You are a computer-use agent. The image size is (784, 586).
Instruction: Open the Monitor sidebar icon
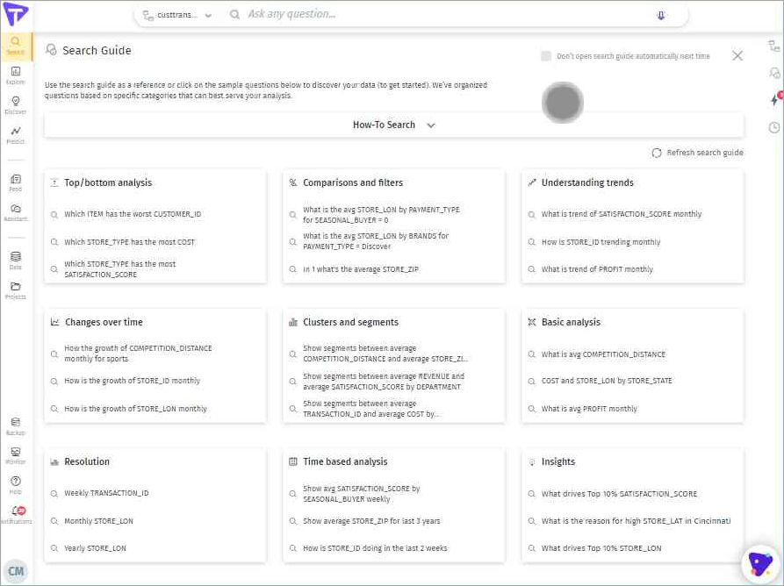16,455
